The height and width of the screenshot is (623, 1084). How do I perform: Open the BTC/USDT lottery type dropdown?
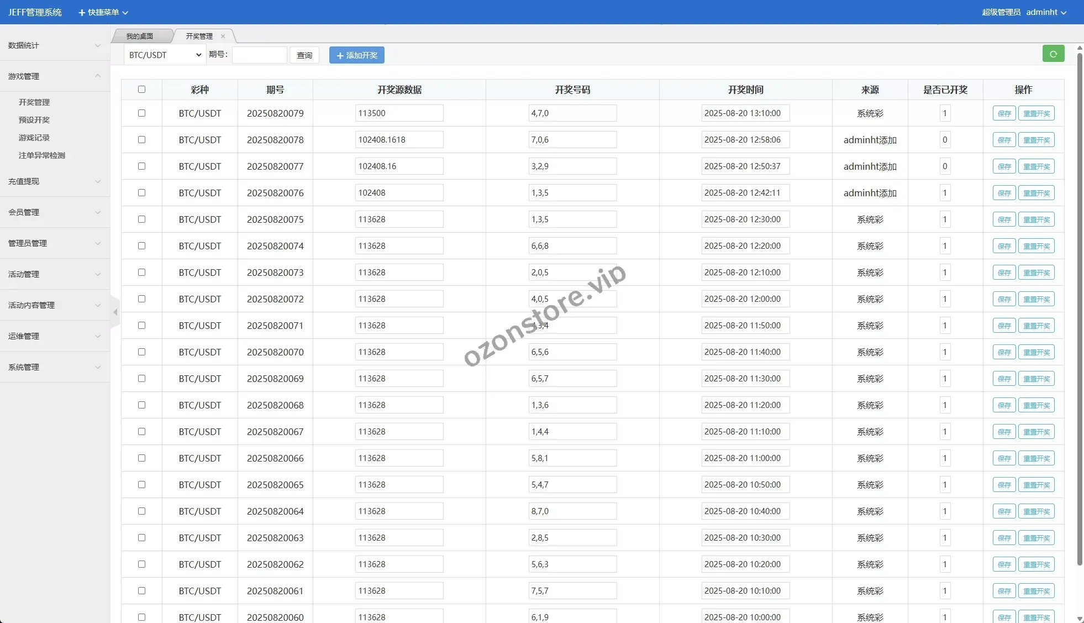point(165,55)
